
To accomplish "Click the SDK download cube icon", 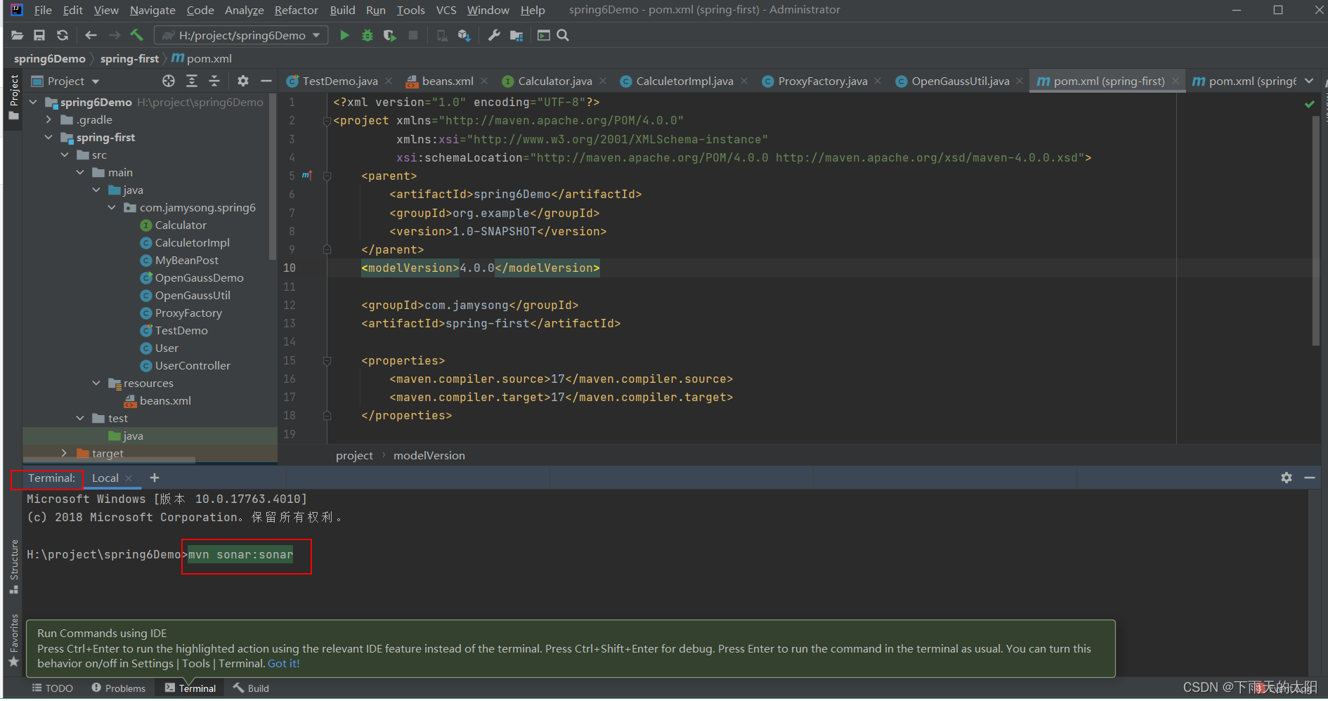I will point(464,35).
